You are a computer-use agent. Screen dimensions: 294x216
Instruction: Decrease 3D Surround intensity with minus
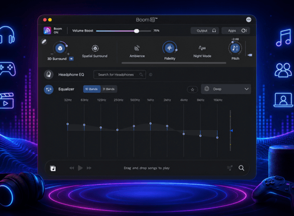coord(52,54)
